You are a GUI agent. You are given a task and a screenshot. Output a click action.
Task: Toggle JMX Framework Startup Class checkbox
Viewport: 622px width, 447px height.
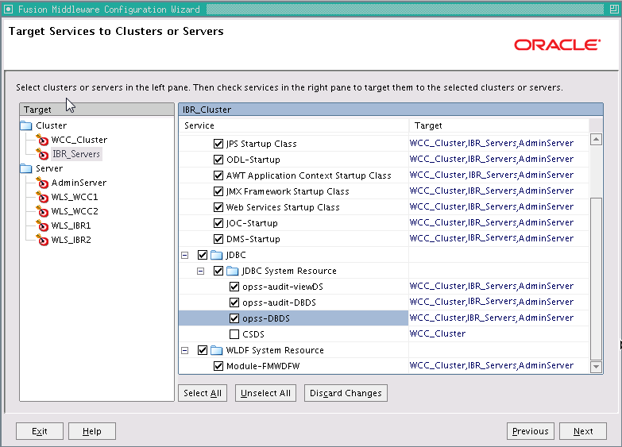[218, 191]
